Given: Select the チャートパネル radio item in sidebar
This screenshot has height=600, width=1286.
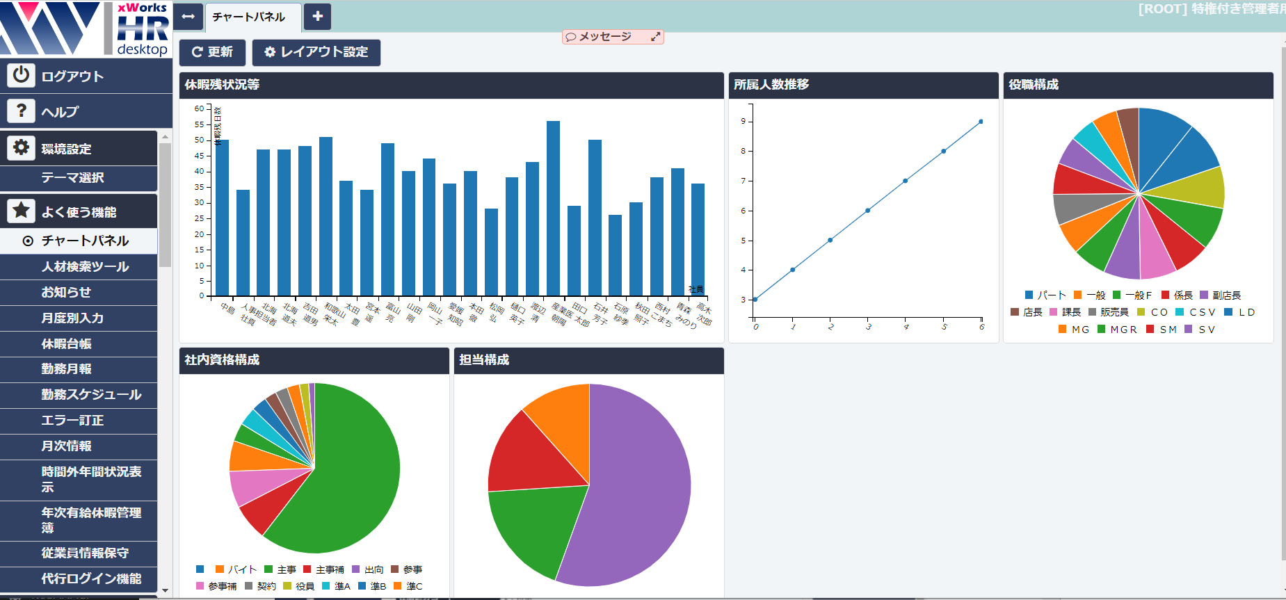Looking at the screenshot, I should point(29,241).
